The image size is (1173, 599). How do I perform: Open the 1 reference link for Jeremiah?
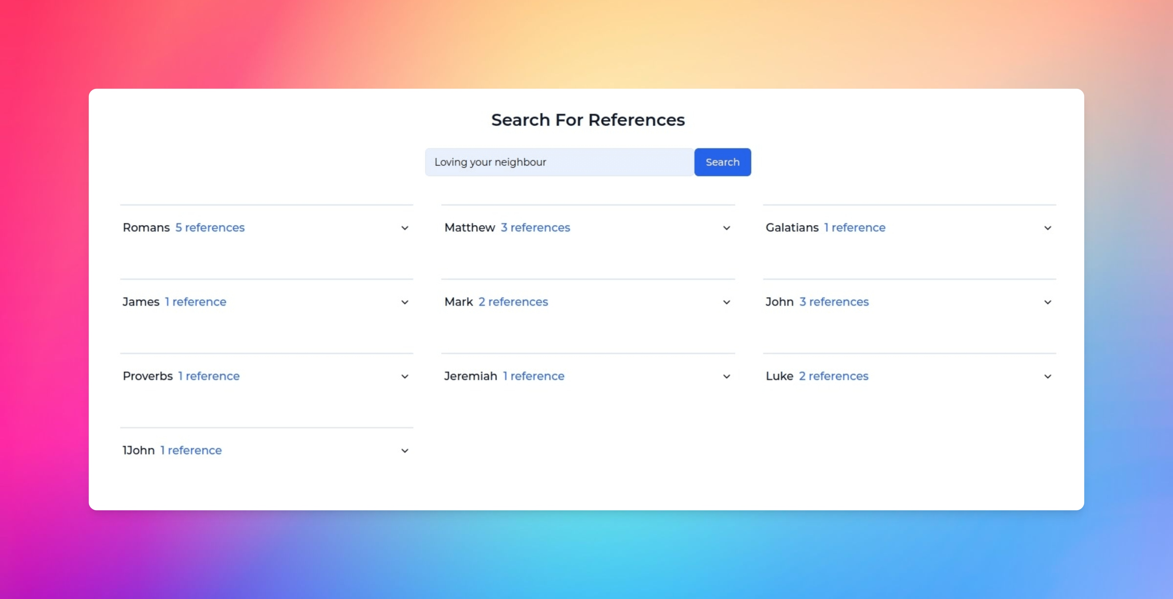(x=533, y=376)
